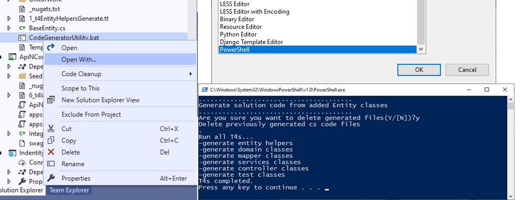Switch to the Team Explorer tab
520x200 pixels.
(x=69, y=190)
